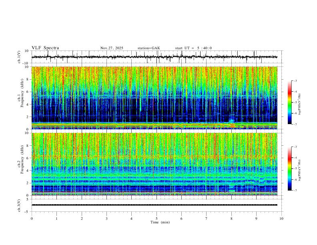Click the "ch.1(V)" axis label

(19, 57)
